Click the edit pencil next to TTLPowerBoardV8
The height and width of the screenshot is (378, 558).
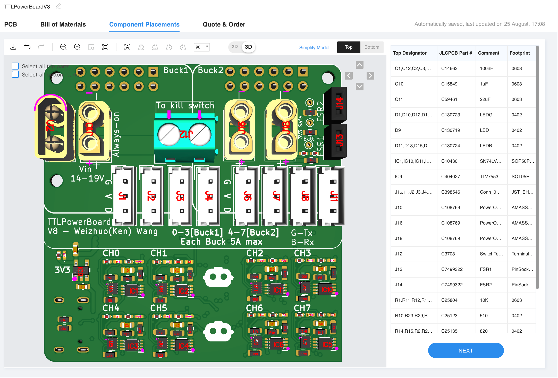click(x=58, y=6)
